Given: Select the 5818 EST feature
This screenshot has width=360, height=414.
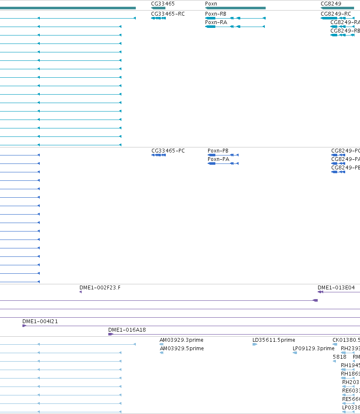Looking at the screenshot, I should (x=334, y=361).
